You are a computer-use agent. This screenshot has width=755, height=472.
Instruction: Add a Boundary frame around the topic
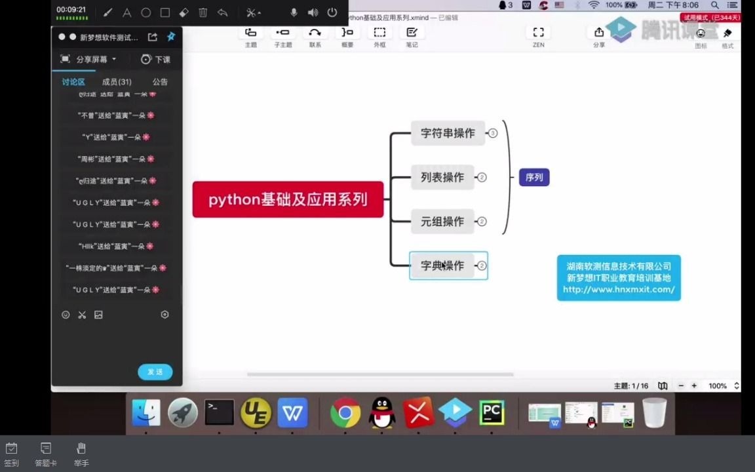[x=379, y=36]
